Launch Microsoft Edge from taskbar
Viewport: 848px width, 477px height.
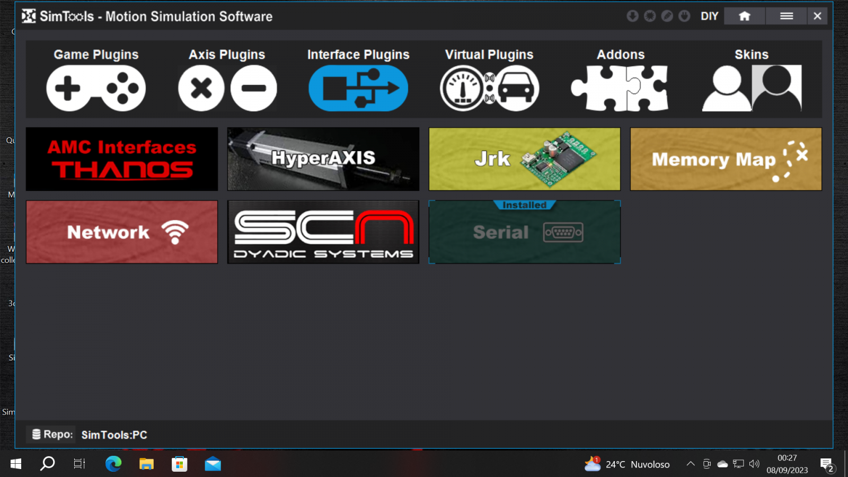[x=113, y=464]
